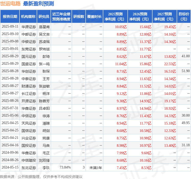This screenshot has height=179, width=191.
Task: Click the 世运电路 stock name title
Action: tap(11, 4)
